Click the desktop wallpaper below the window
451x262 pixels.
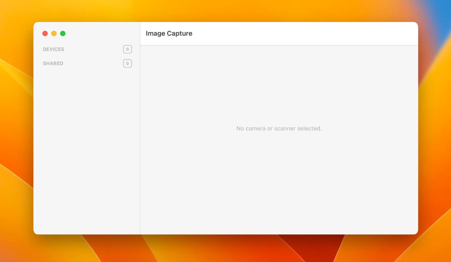pyautogui.click(x=226, y=249)
